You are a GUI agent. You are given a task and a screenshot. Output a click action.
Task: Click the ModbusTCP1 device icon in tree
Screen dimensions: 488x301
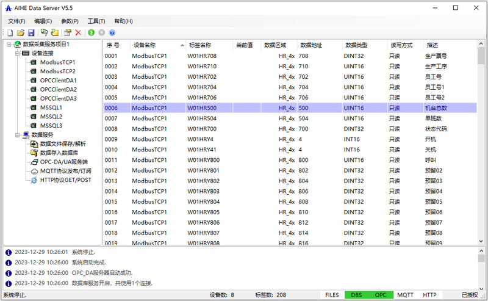[x=34, y=62]
